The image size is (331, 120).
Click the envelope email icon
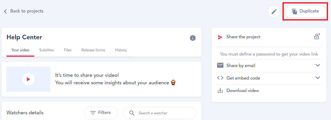click(x=220, y=65)
